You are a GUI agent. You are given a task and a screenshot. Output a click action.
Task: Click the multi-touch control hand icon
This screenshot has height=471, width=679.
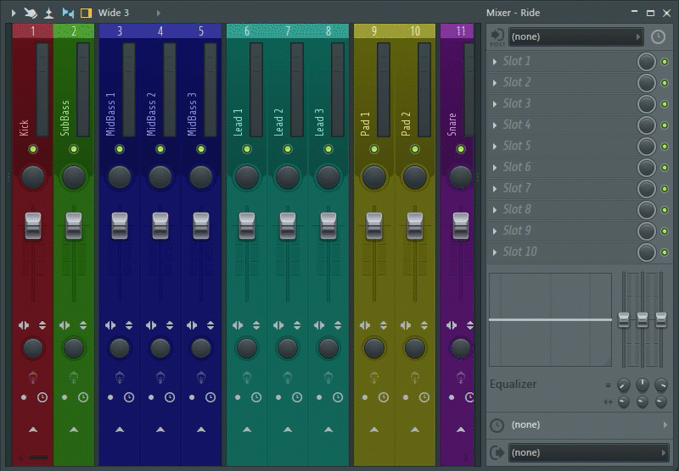coord(31,13)
